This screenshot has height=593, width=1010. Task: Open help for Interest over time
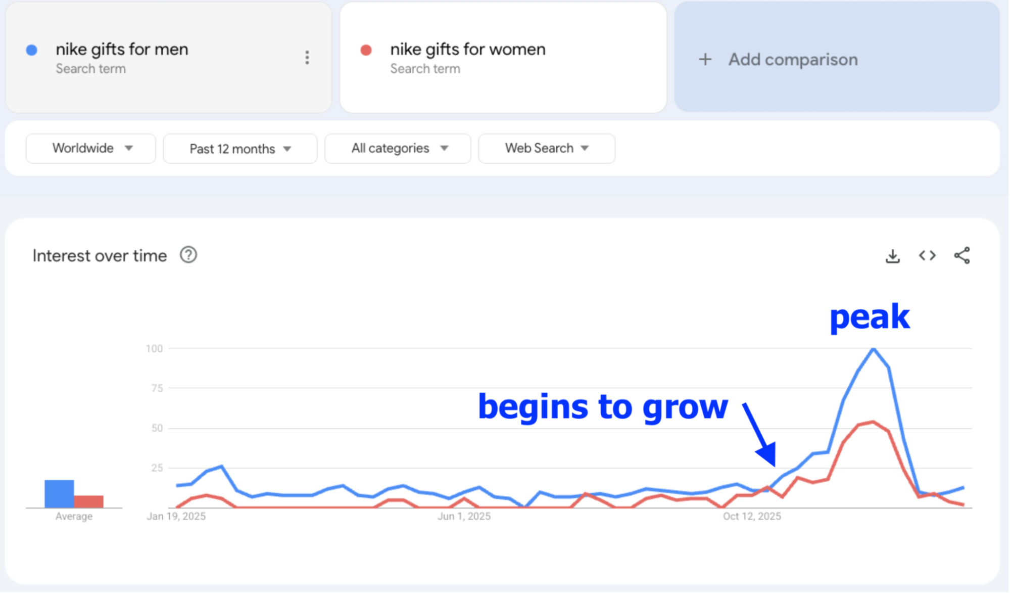click(188, 255)
